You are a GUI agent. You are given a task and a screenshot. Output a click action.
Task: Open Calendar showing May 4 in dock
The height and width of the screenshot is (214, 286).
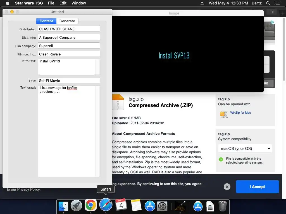[121, 205]
